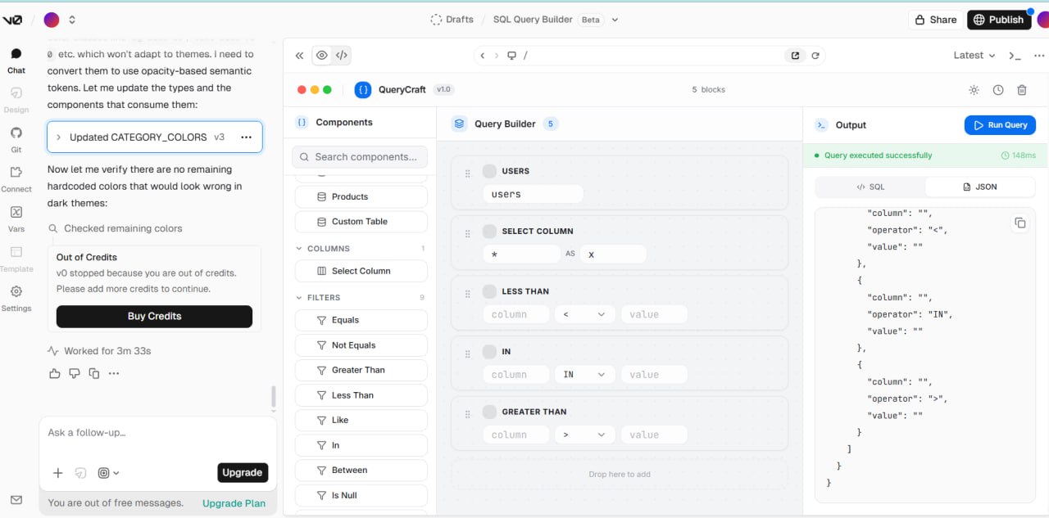Image resolution: width=1049 pixels, height=518 pixels.
Task: Open the GREATER THAN operator dropdown
Action: [584, 435]
